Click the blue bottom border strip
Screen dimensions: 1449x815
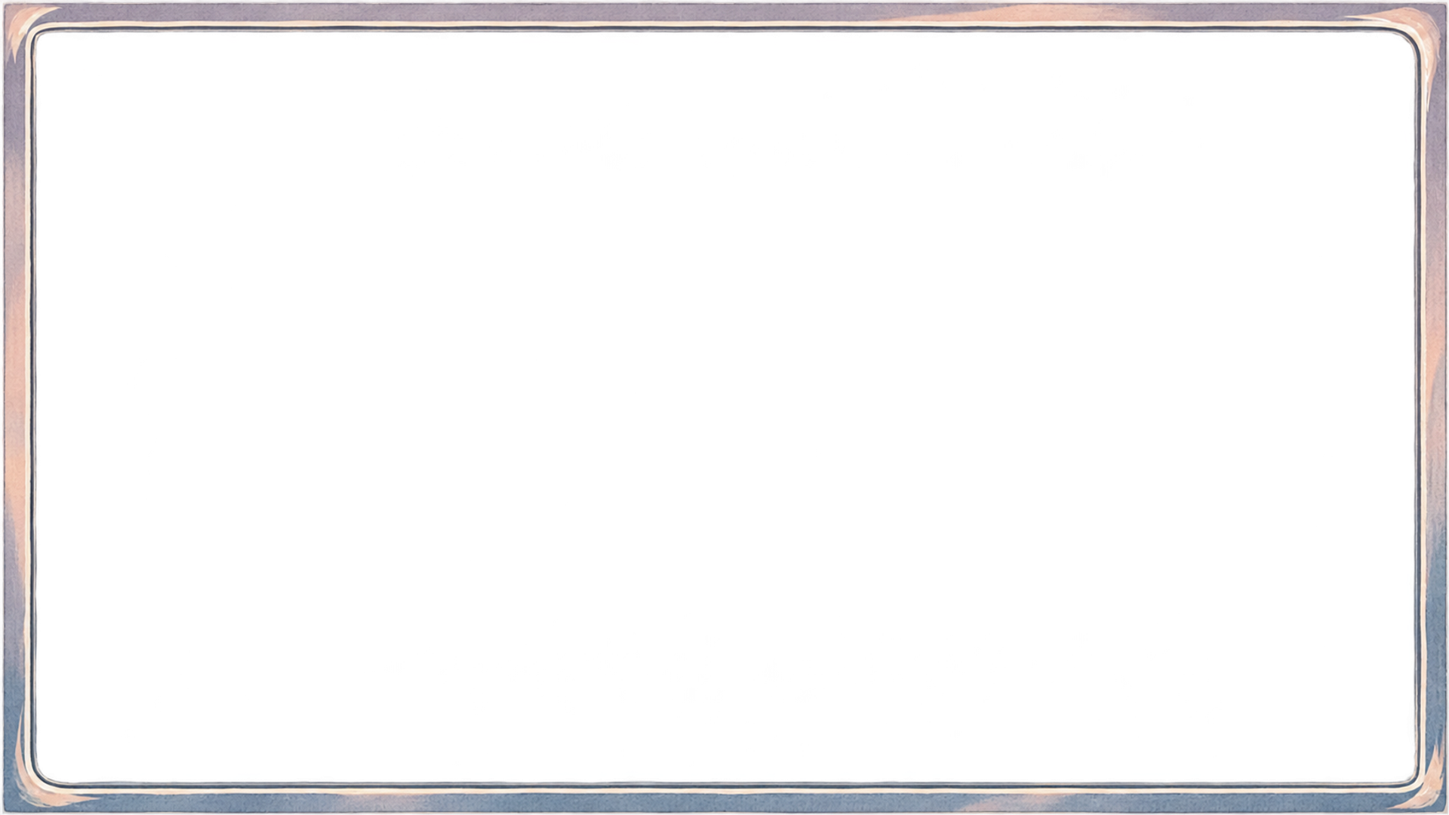pos(724,801)
